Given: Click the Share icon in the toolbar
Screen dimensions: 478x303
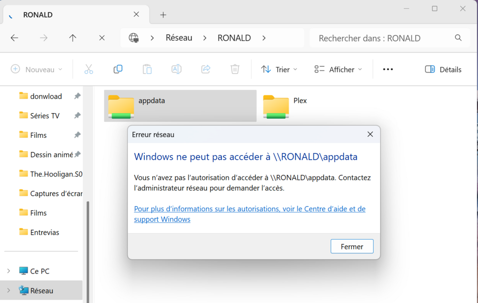Looking at the screenshot, I should coord(206,69).
